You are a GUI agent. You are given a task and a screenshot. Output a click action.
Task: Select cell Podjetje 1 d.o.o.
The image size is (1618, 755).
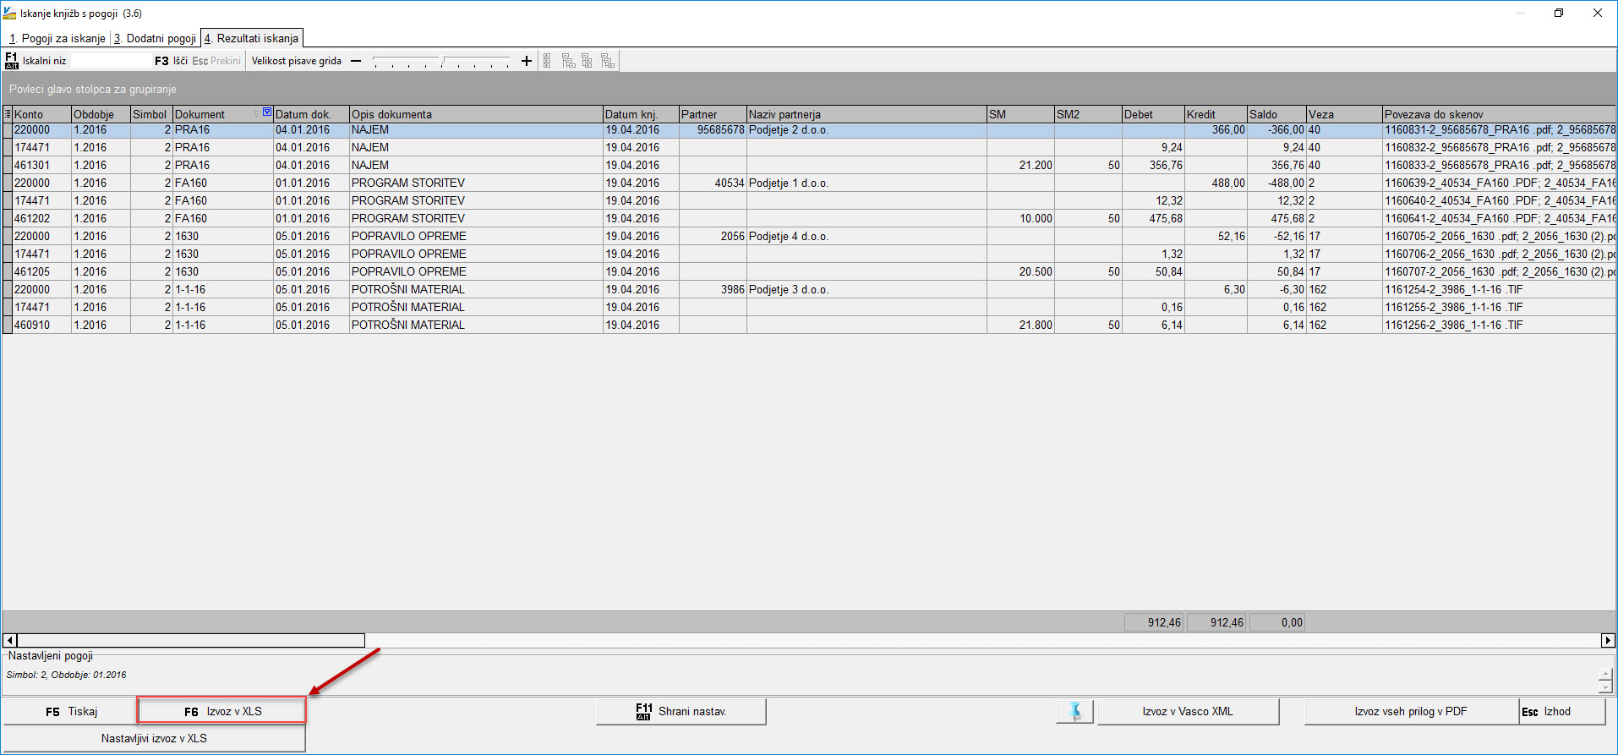(866, 183)
